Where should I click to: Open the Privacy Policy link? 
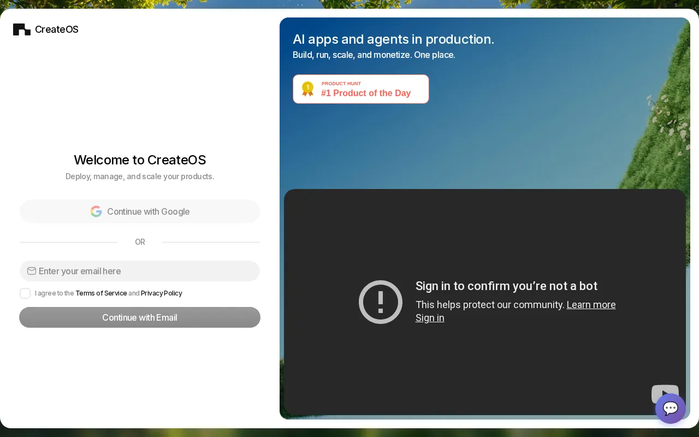[162, 293]
